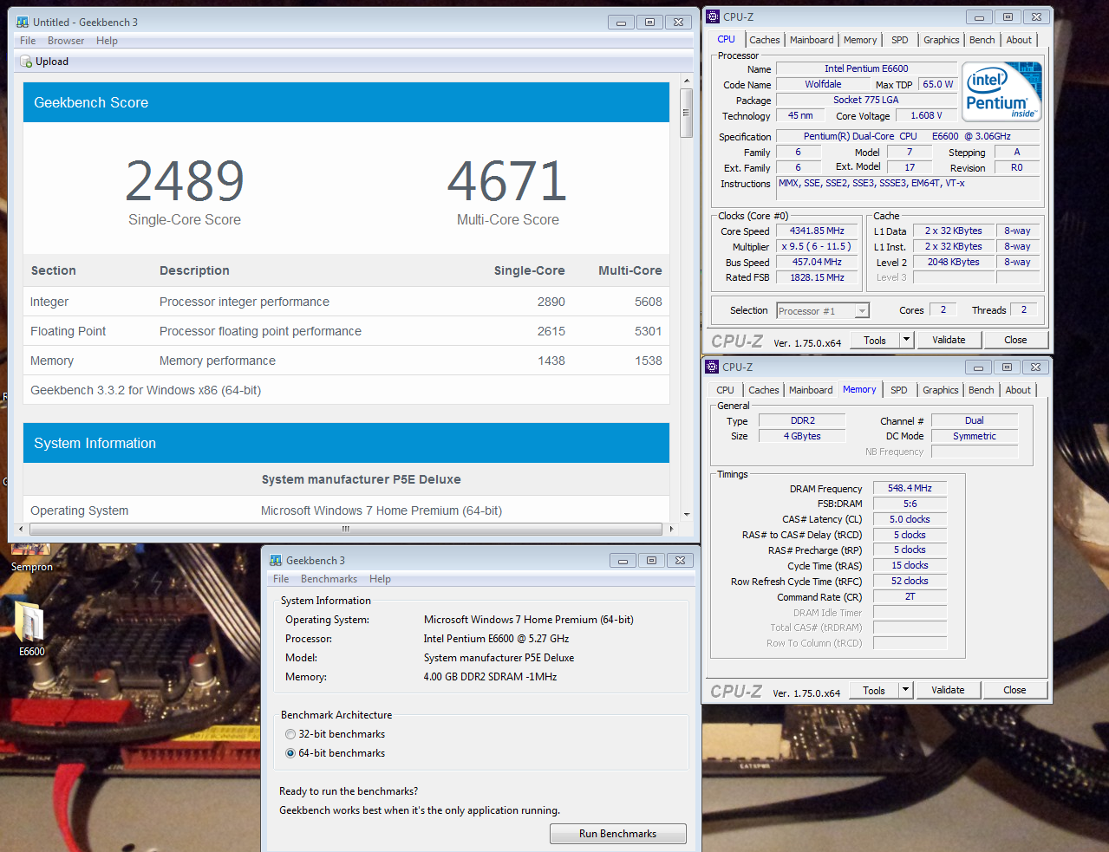Screen dimensions: 1109x852
Task: Switch to Bench tab in top CPU-Z
Action: click(982, 40)
